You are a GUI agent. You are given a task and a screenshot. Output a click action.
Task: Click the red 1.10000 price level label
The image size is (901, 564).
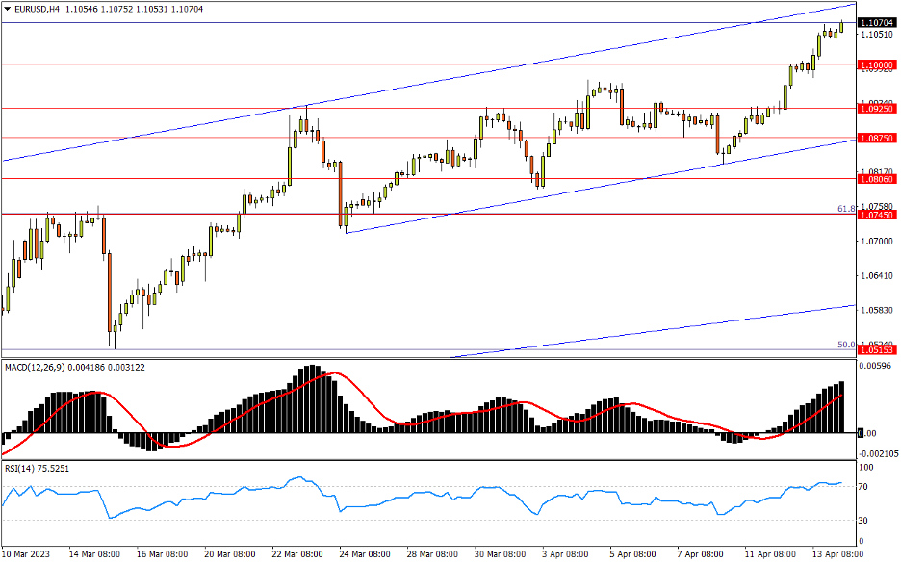coord(876,64)
